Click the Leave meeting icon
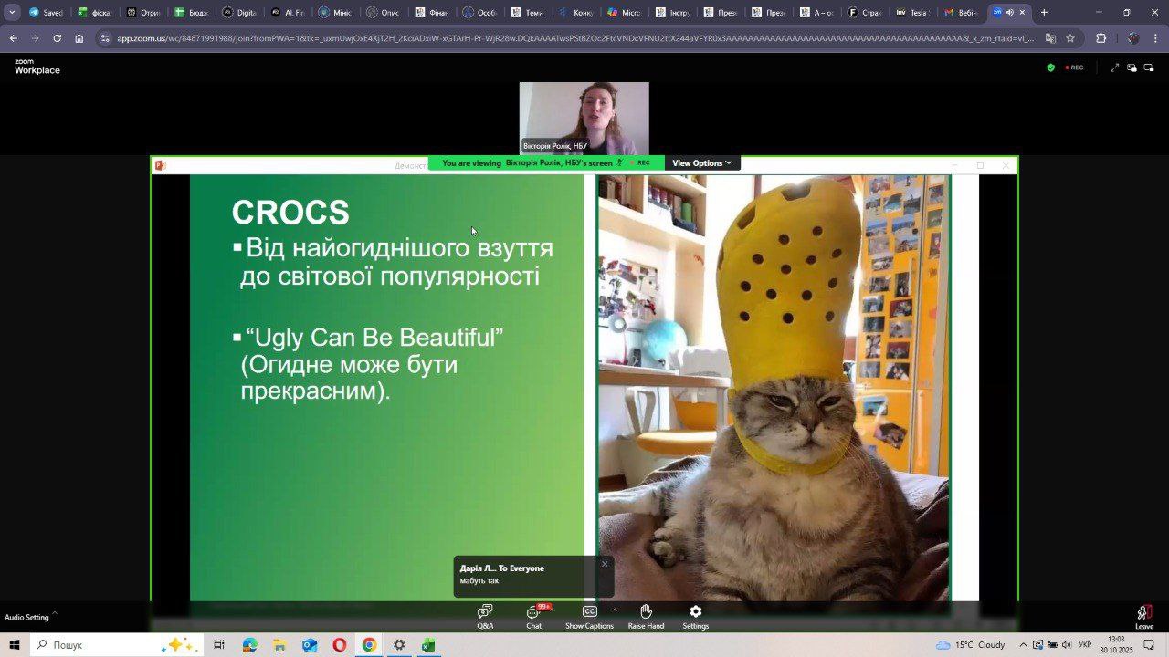The height and width of the screenshot is (657, 1169). click(1143, 616)
